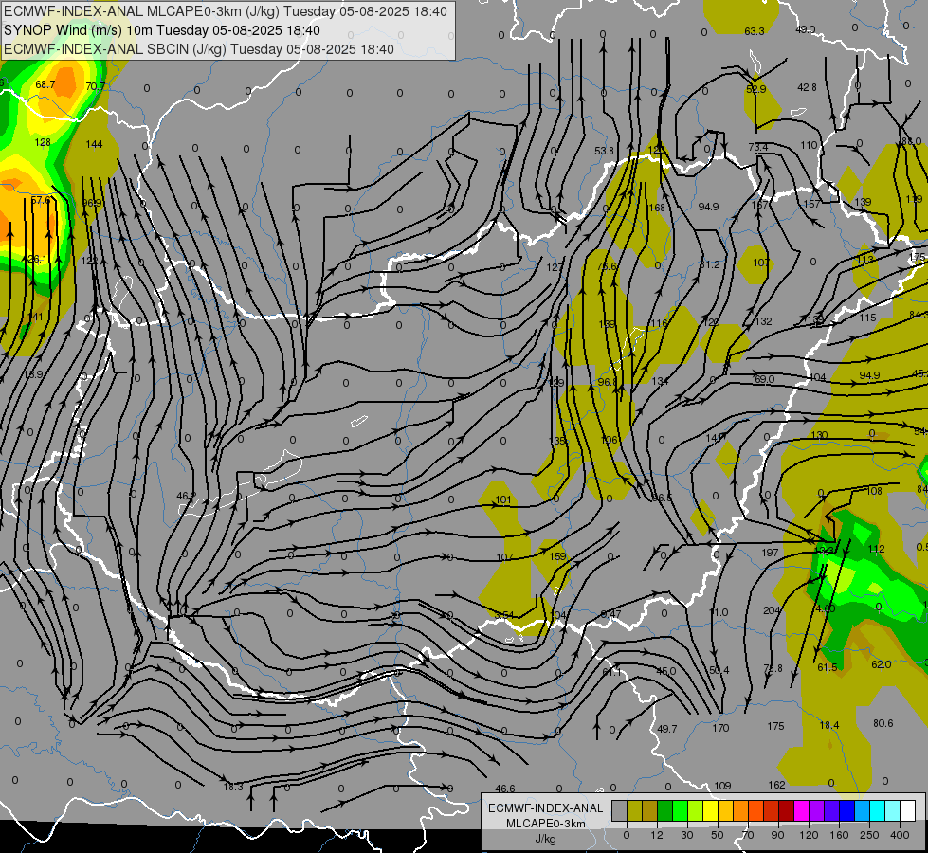
Task: Click the map value 49.0
Action: click(806, 29)
